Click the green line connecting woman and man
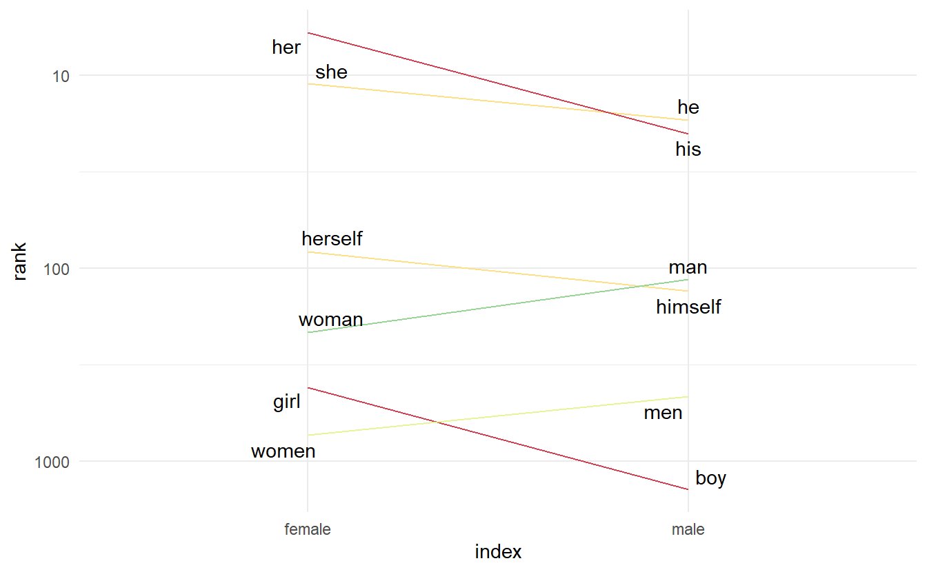Image resolution: width=927 pixels, height=572 pixels. pos(497,307)
